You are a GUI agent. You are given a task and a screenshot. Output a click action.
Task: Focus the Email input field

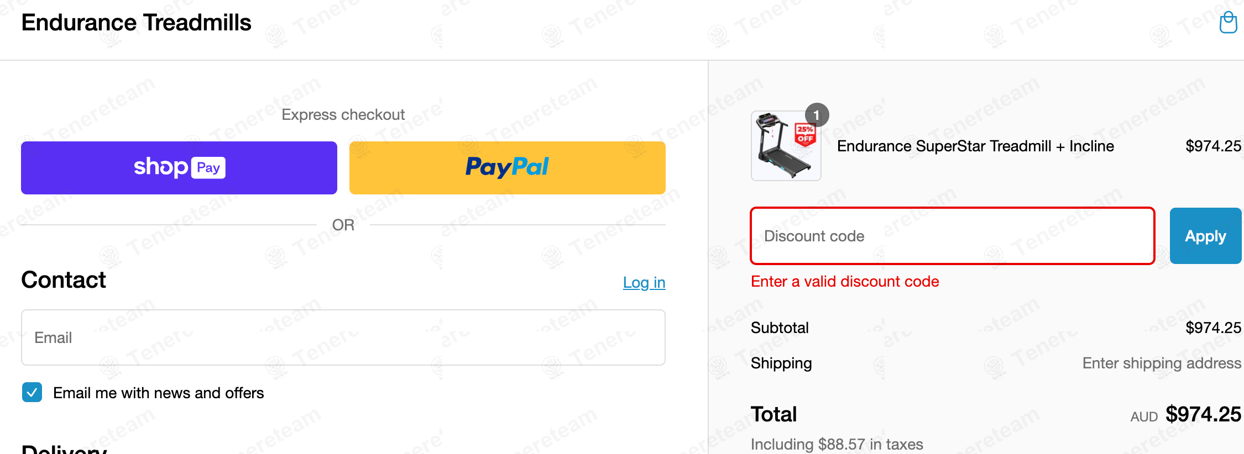[x=343, y=337]
